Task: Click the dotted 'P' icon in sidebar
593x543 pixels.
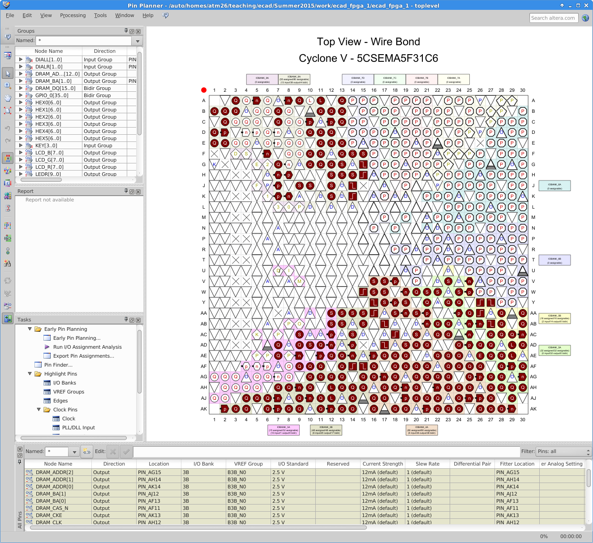Action: [8, 226]
